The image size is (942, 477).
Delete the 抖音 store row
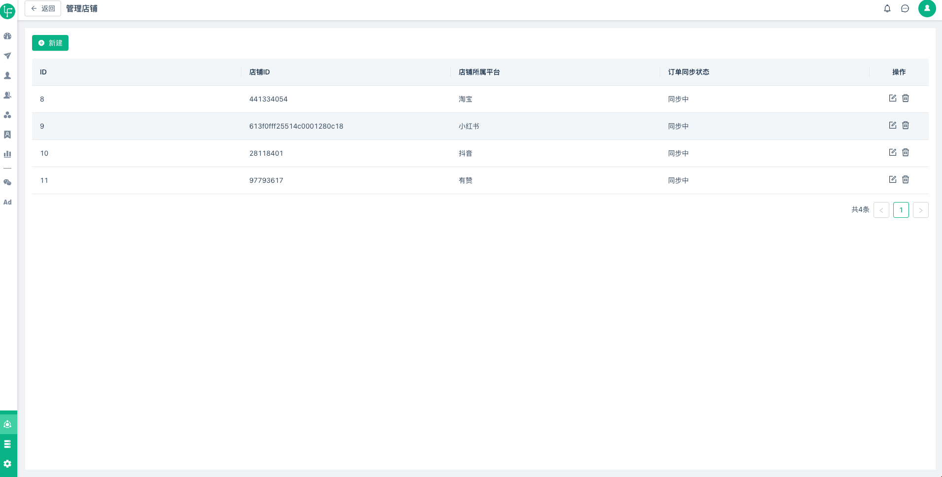906,152
